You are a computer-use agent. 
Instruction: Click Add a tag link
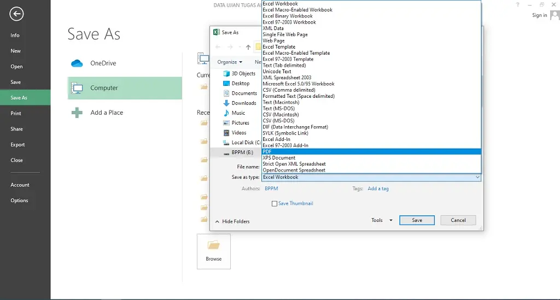[x=378, y=189]
